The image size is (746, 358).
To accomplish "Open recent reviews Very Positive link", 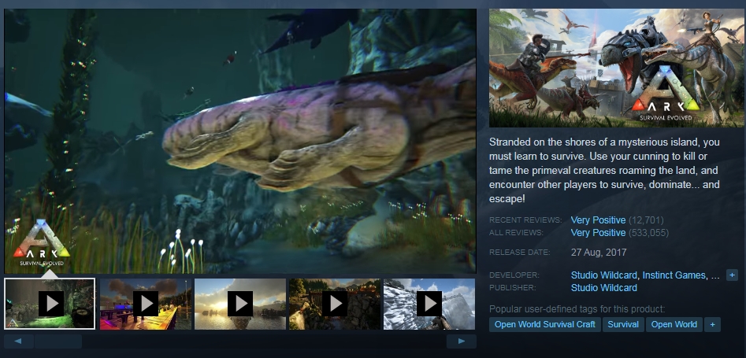I will tap(598, 220).
